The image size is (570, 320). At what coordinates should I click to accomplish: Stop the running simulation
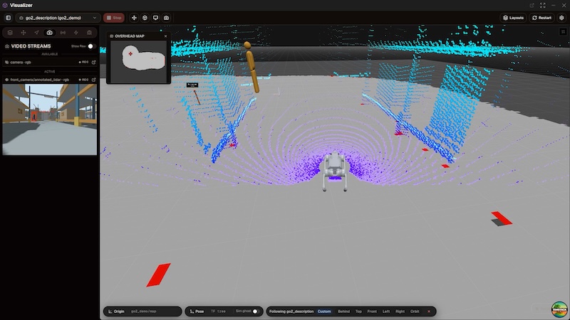click(114, 18)
